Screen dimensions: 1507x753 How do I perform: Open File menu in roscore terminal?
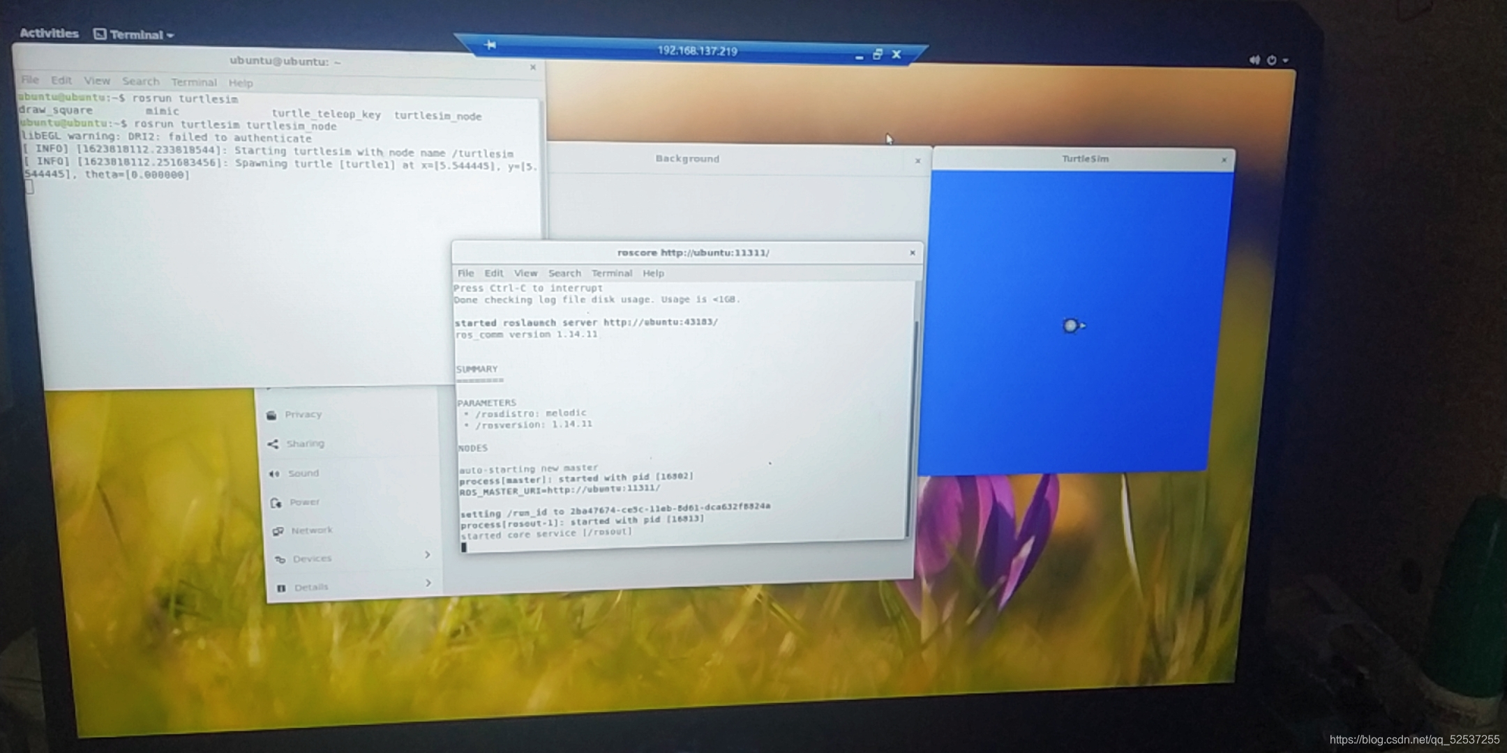pyautogui.click(x=465, y=273)
